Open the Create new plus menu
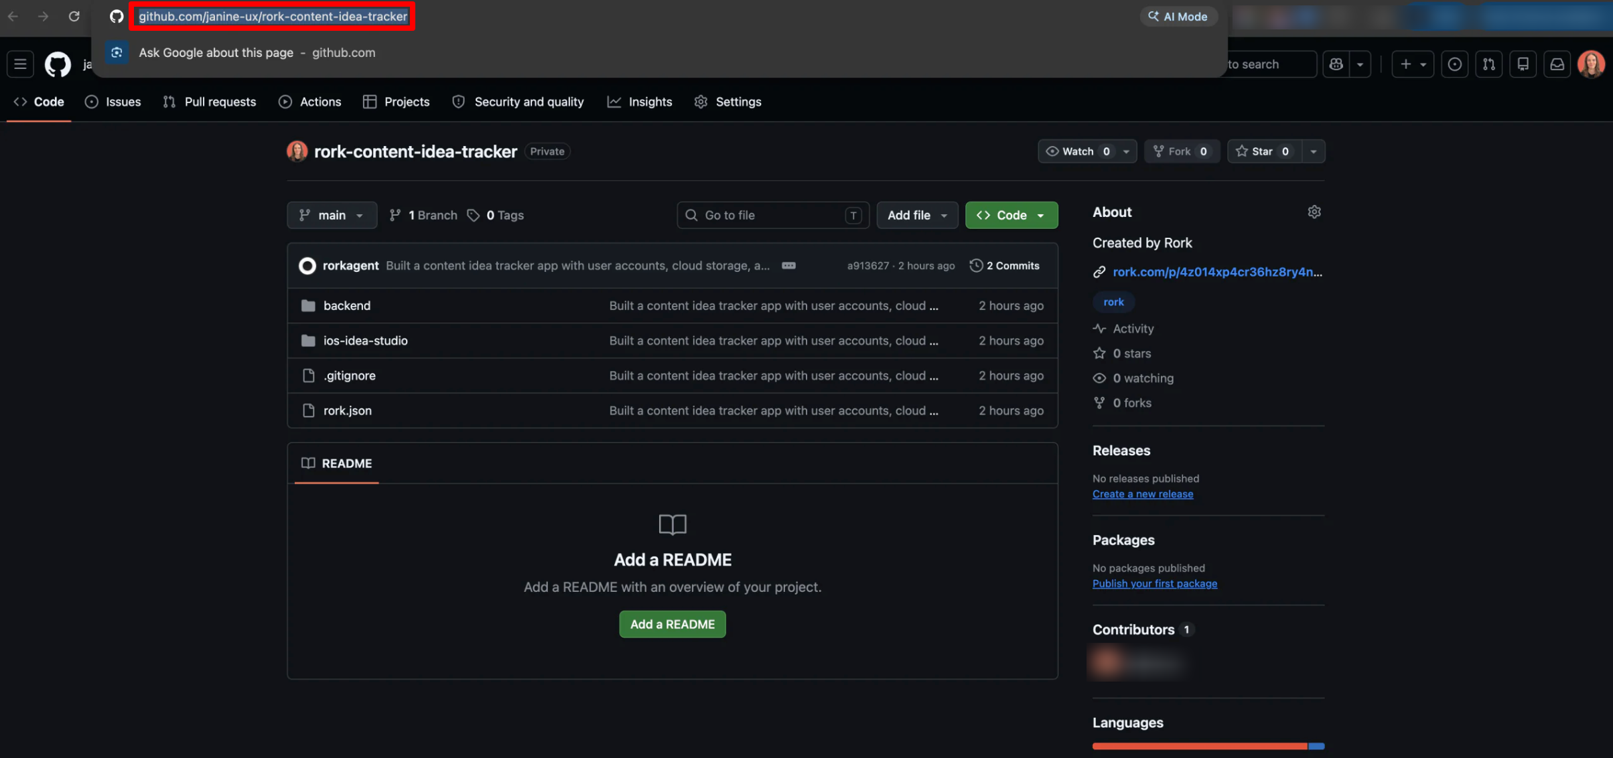The width and height of the screenshot is (1613, 758). click(x=1412, y=64)
